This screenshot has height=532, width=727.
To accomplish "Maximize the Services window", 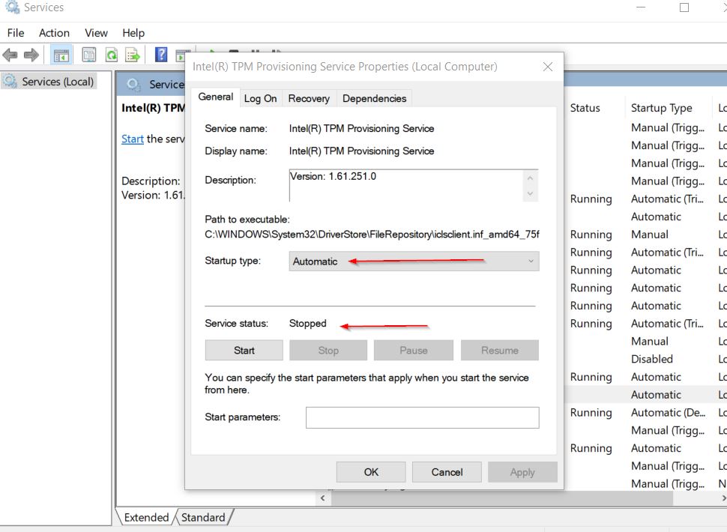I will point(684,7).
